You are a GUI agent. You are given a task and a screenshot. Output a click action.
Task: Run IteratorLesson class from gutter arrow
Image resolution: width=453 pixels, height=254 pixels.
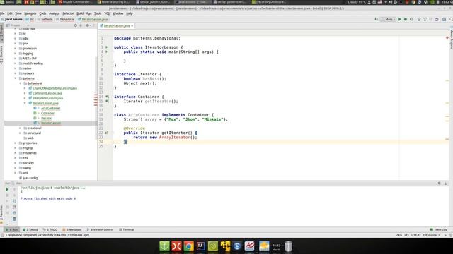(107, 47)
